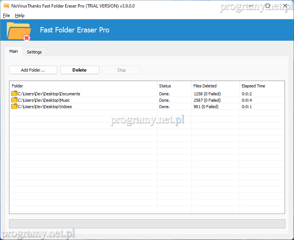Open the File menu
Image resolution: width=294 pixels, height=240 pixels.
6,15
